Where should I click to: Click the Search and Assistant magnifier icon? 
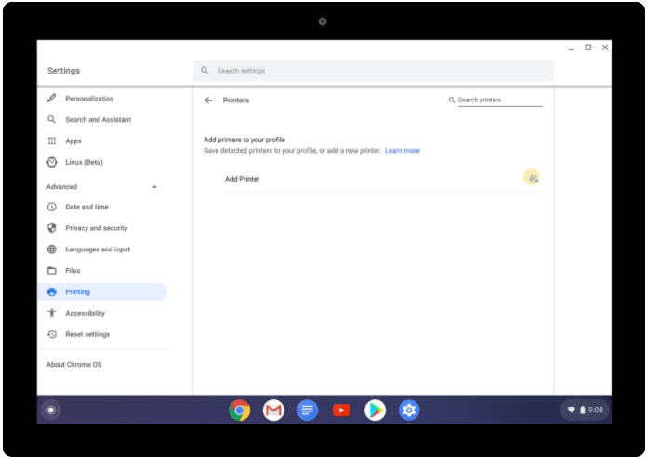[x=51, y=120]
